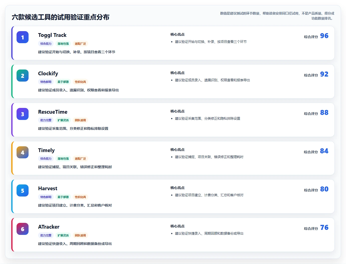Select 落地性强 tag under Timely
The width and height of the screenshot is (346, 264).
(63, 159)
